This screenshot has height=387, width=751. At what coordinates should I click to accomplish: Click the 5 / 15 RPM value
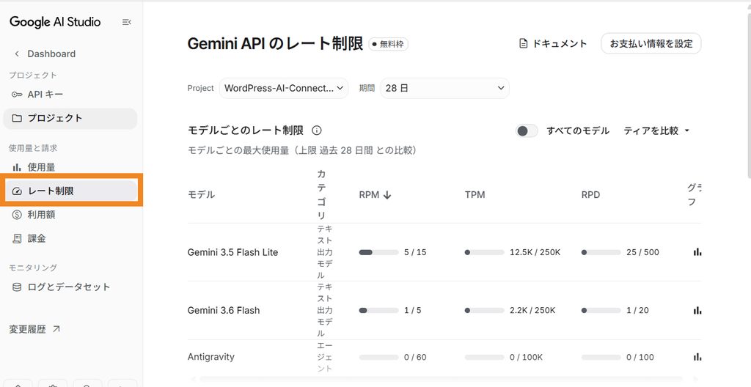[x=415, y=252]
